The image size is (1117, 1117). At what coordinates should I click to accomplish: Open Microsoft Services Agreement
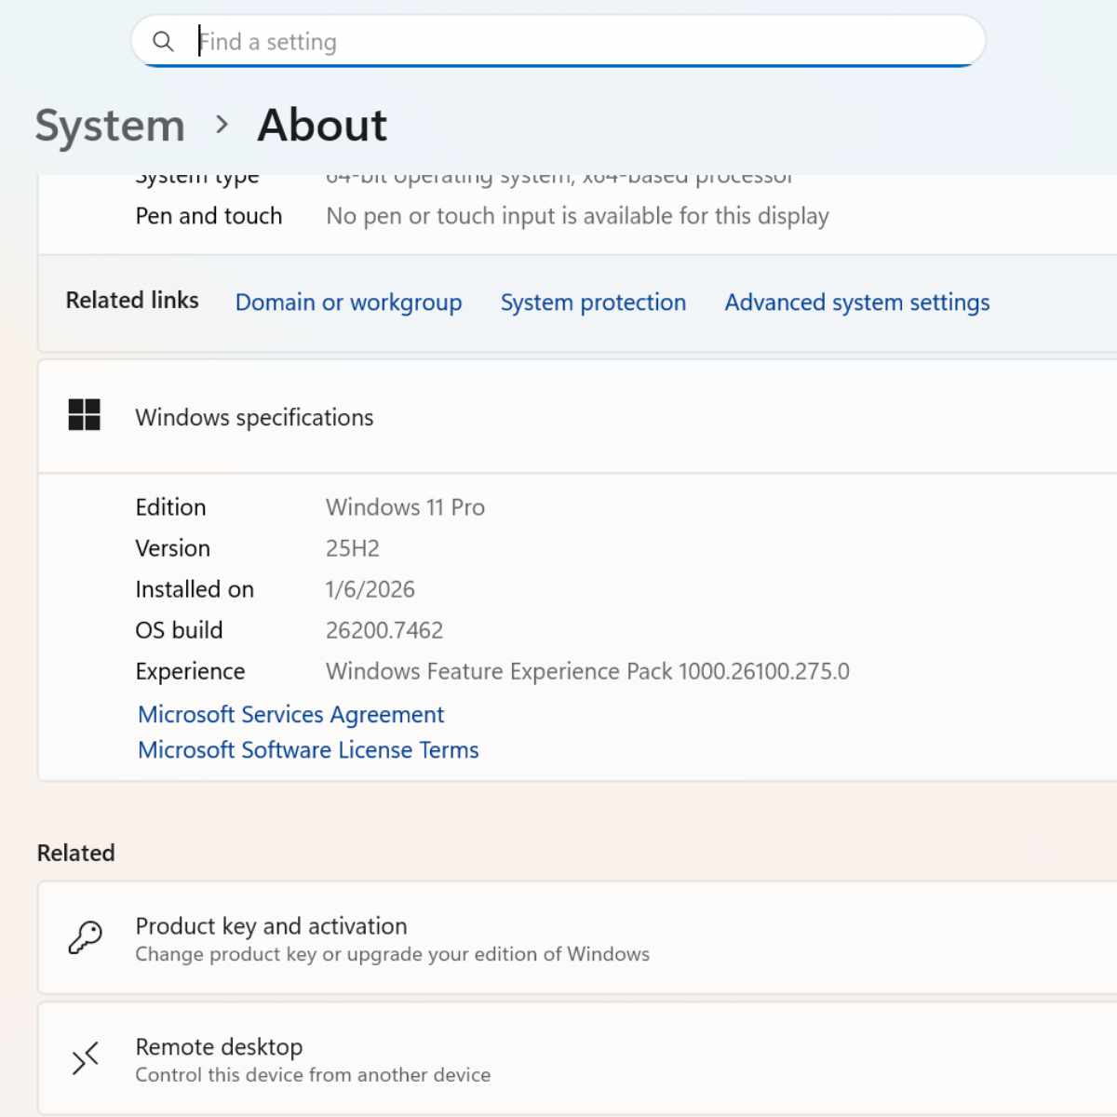[291, 715]
